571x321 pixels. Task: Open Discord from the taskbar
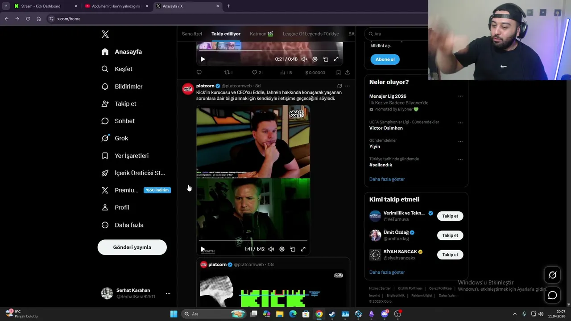coord(385,314)
